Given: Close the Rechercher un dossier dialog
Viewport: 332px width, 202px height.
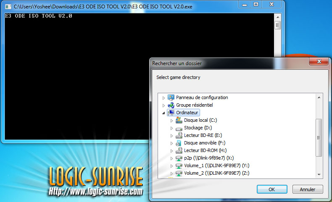Looking at the screenshot, I should coord(319,61).
